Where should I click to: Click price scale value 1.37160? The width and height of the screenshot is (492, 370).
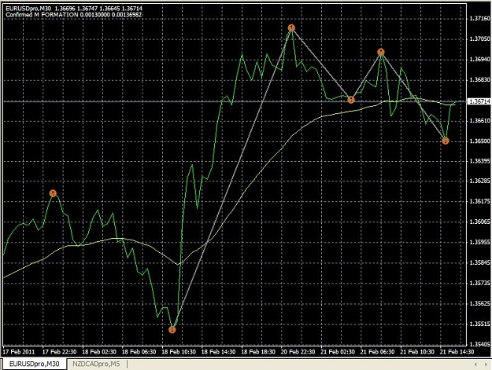pyautogui.click(x=480, y=19)
